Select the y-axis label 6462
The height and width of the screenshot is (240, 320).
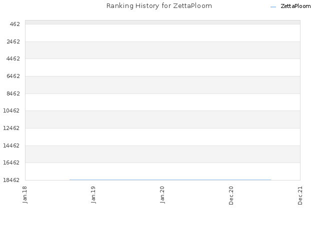pos(13,76)
